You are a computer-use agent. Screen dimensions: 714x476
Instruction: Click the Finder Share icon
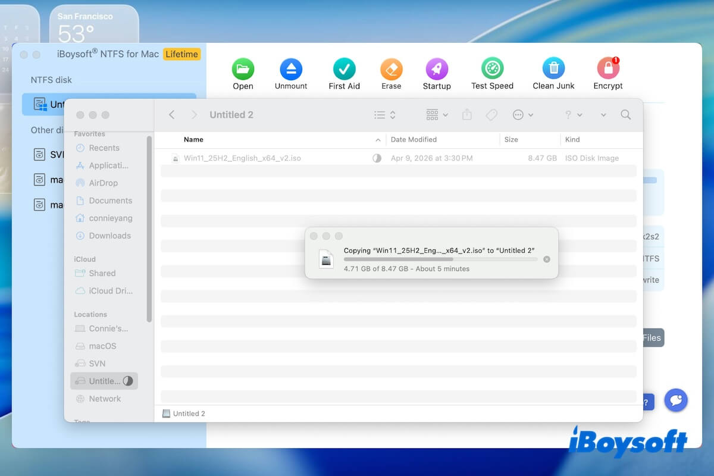[x=467, y=115]
